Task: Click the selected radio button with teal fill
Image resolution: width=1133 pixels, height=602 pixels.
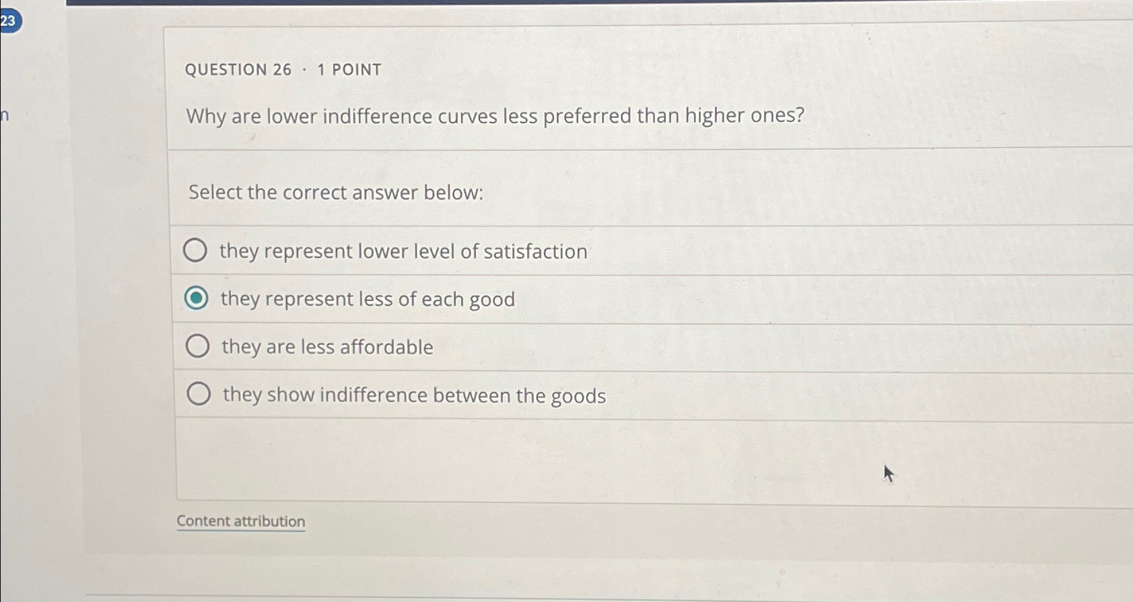Action: 197,297
